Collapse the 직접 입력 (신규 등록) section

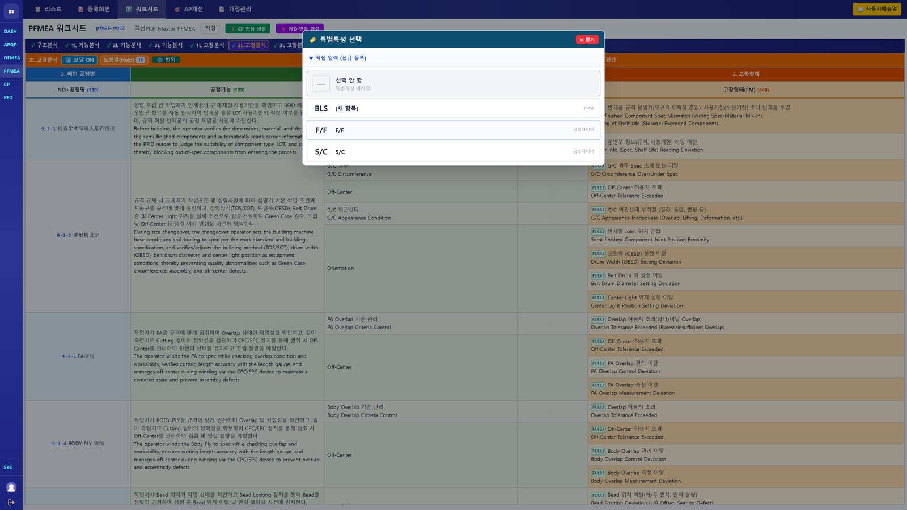click(x=337, y=58)
